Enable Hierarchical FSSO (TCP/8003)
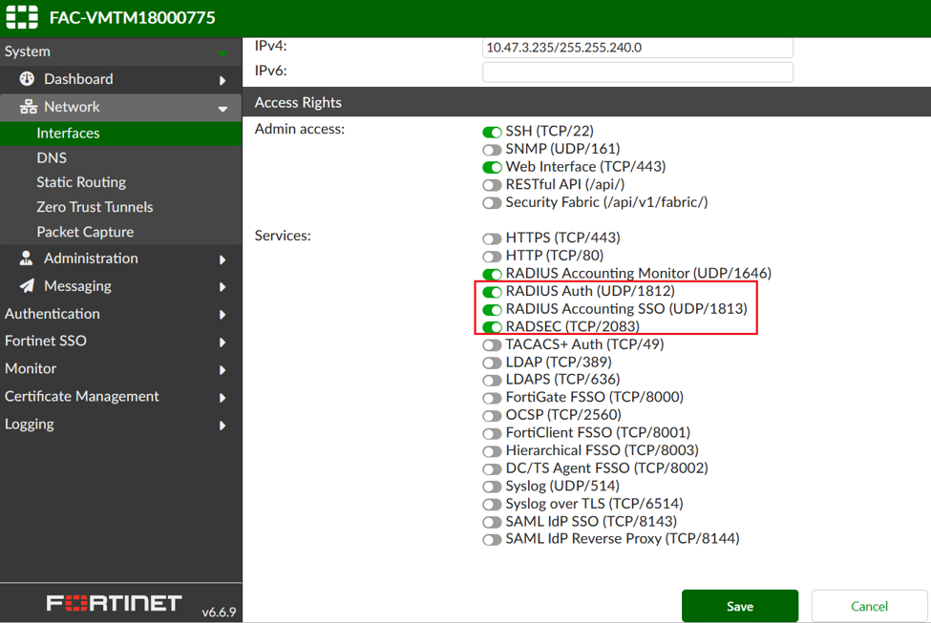This screenshot has width=931, height=623. pos(492,451)
